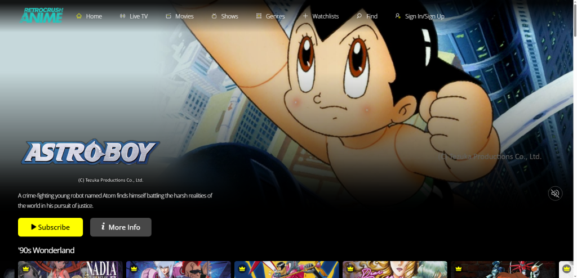
Task: Open Sign In/Sign Up label
Action: point(425,16)
